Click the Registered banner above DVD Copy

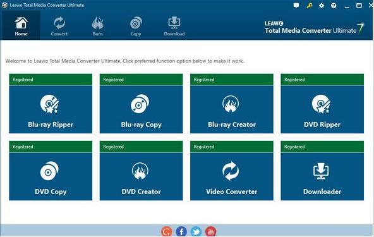(x=51, y=147)
